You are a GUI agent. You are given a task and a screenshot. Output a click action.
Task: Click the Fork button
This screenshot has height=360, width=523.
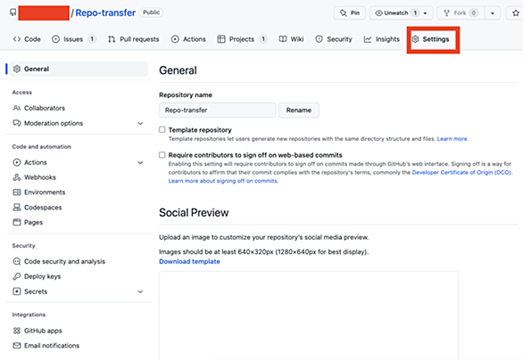[x=461, y=13]
